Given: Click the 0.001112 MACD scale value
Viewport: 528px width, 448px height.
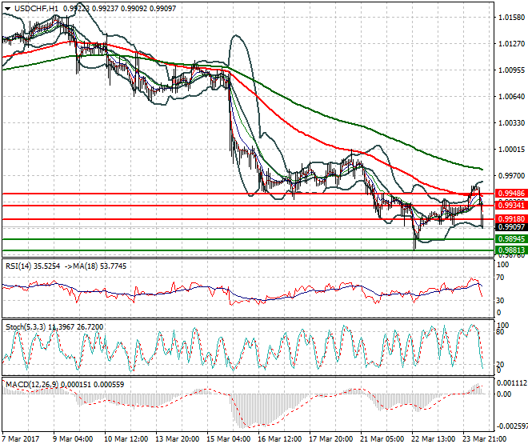Looking at the screenshot, I should 512,383.
